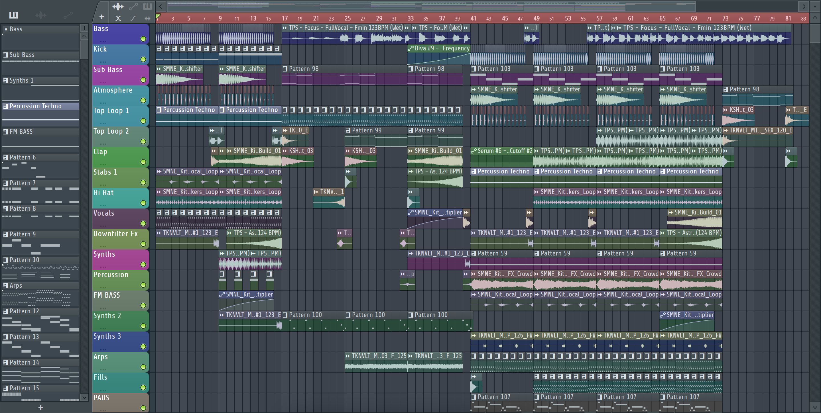The height and width of the screenshot is (413, 821).
Task: Select the Fills track header
Action: click(x=121, y=383)
